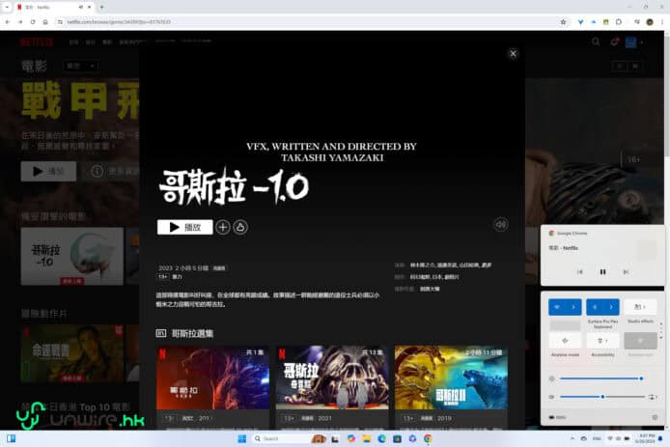Pause media in the Chrome media card
This screenshot has height=447, width=670.
click(x=603, y=272)
